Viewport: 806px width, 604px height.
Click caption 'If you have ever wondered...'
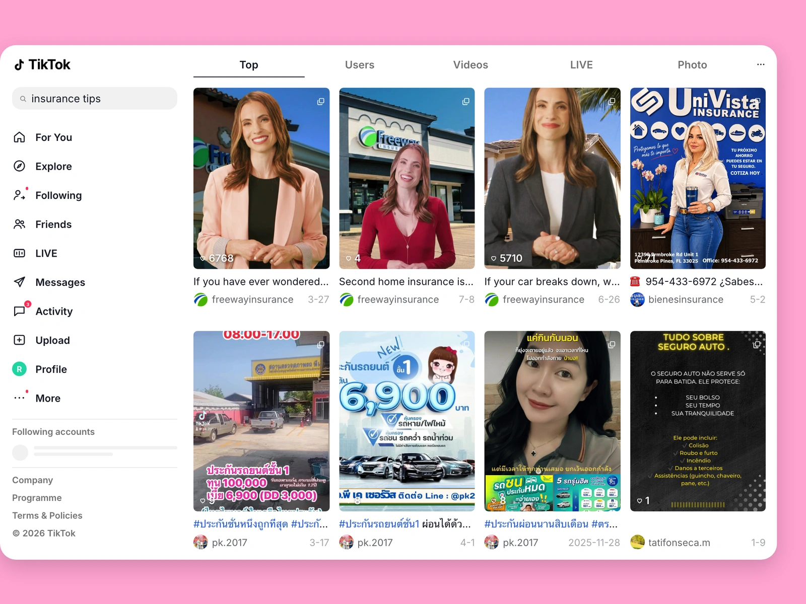coord(261,282)
